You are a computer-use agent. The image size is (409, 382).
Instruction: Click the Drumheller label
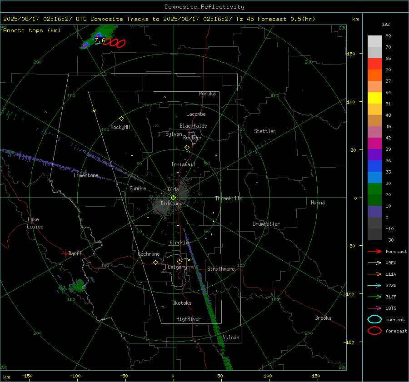click(266, 224)
